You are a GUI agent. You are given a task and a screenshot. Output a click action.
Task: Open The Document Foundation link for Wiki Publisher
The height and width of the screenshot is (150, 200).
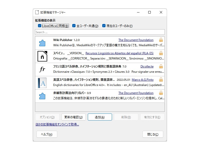136,40
